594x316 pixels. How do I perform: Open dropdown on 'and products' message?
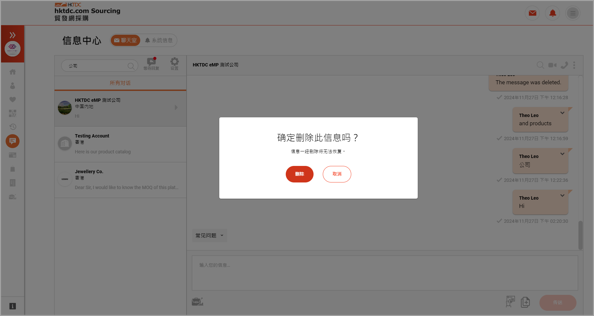point(562,113)
